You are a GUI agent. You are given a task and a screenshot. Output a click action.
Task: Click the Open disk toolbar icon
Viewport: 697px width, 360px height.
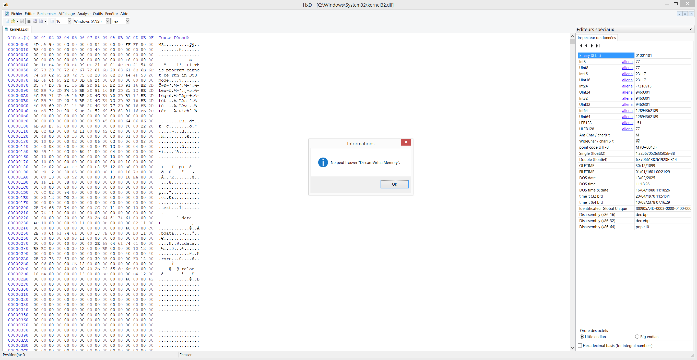[35, 21]
